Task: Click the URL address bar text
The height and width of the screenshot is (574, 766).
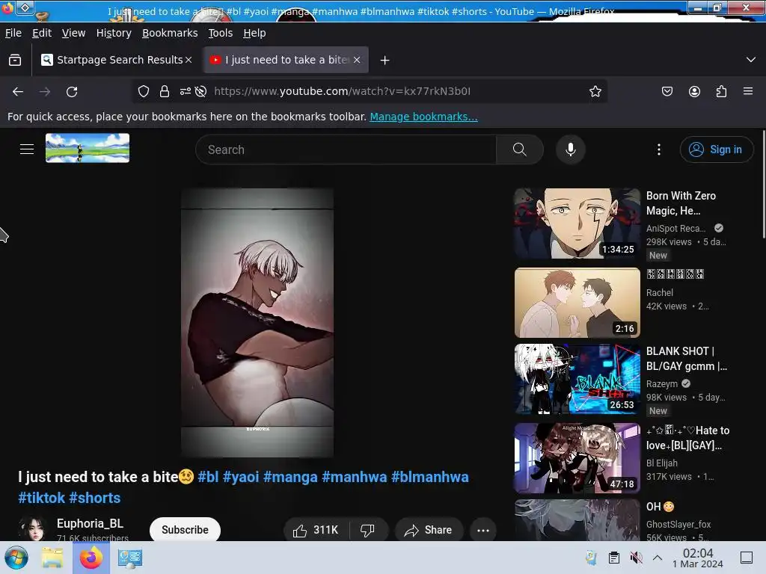Action: (x=342, y=91)
